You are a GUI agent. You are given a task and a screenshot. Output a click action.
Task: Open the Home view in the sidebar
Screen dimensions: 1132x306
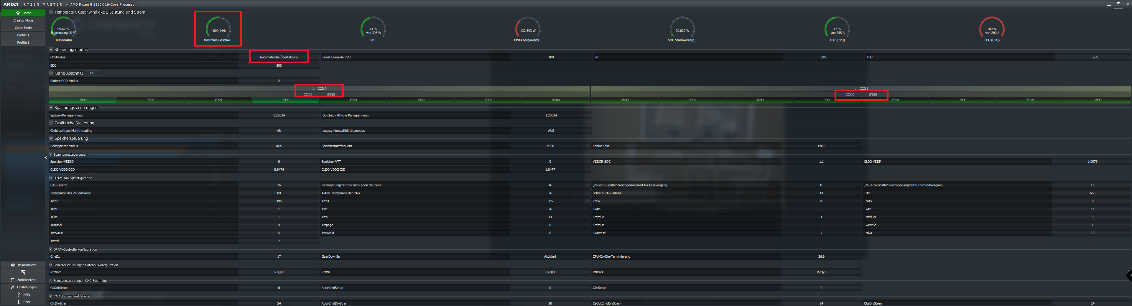pos(23,13)
